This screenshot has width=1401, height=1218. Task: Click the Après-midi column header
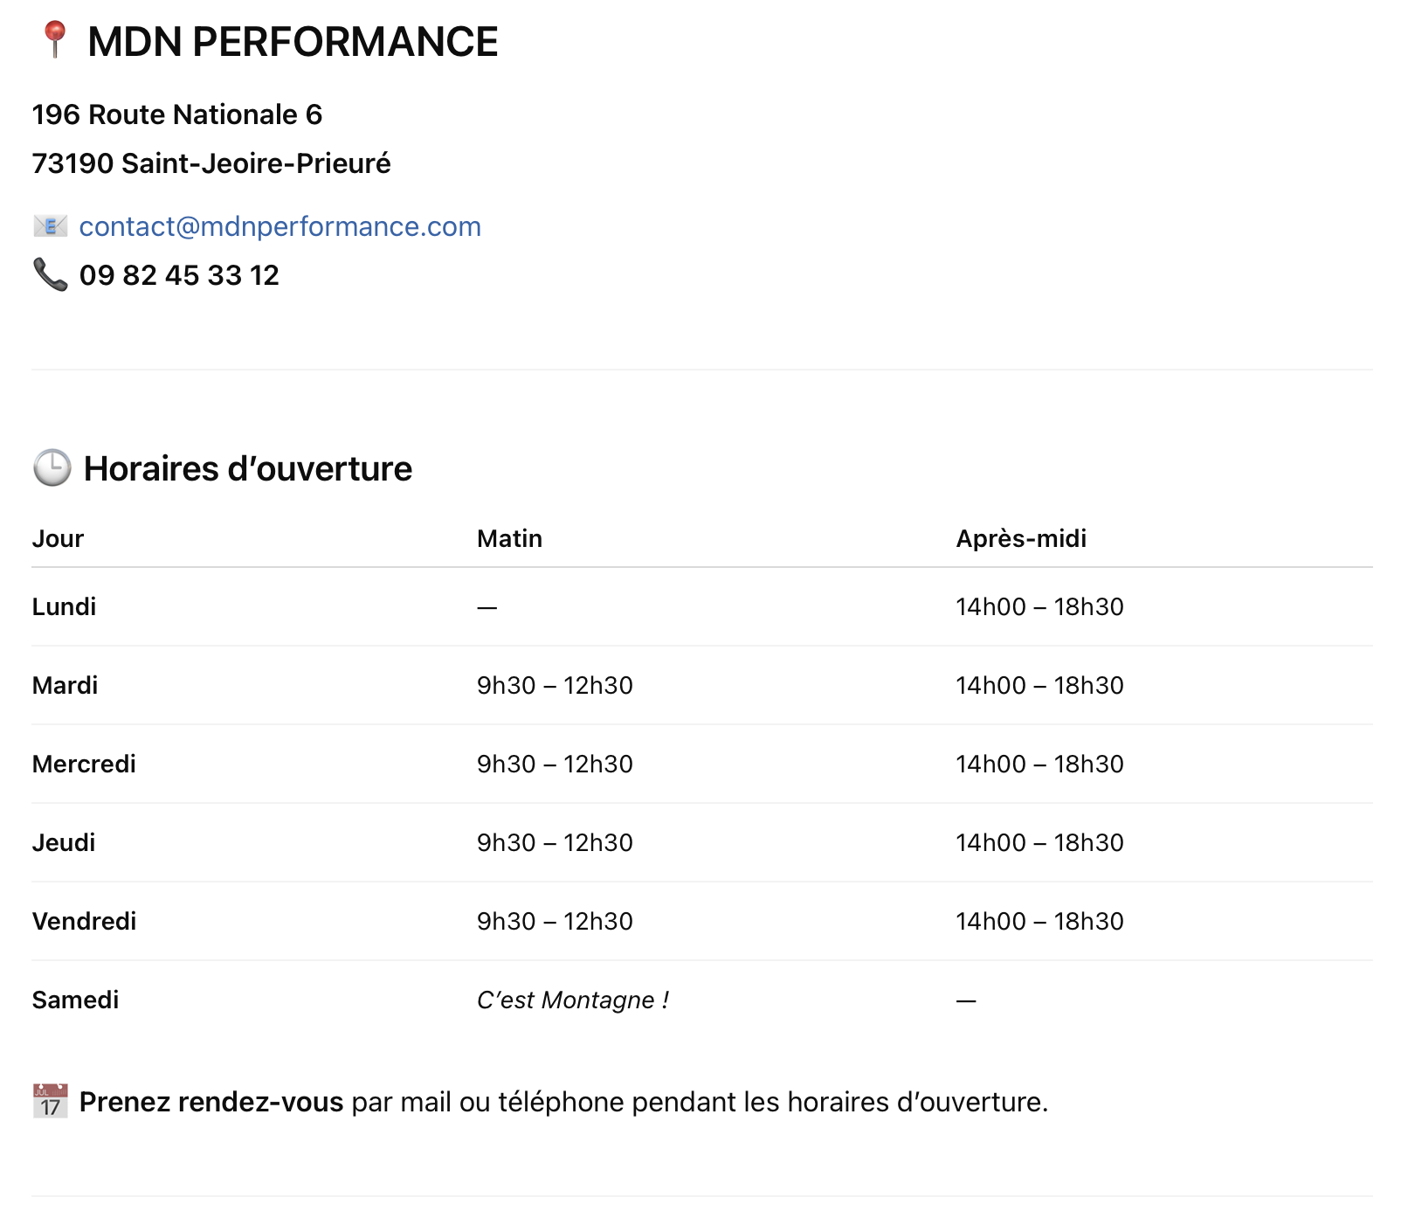(x=1021, y=538)
